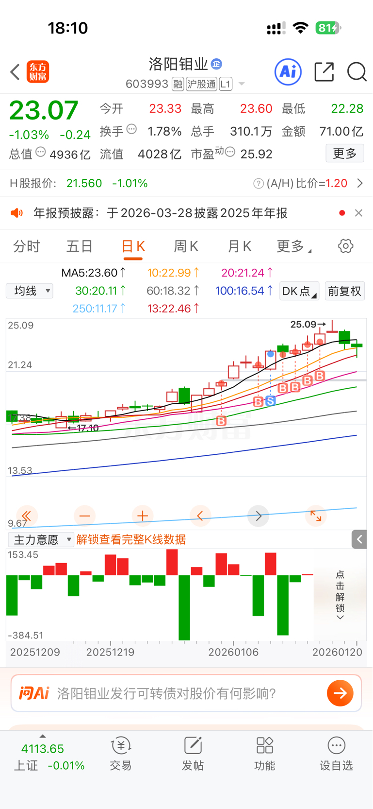The height and width of the screenshot is (809, 373).
Task: Tap the info icon beside 换手
Action: [x=131, y=129]
